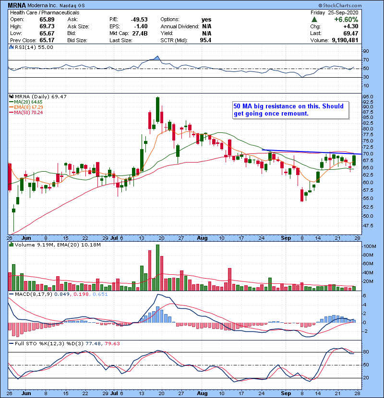Screen dimensions: 384x398
Task: Click the Yield N/A value
Action: click(207, 33)
